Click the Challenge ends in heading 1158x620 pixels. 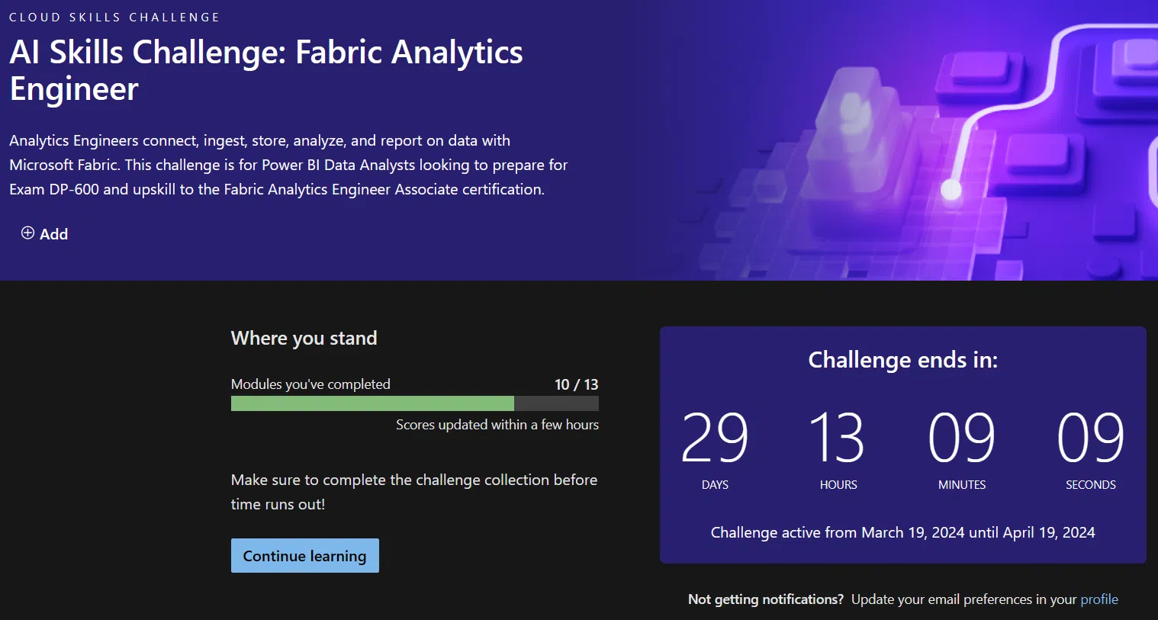click(902, 360)
